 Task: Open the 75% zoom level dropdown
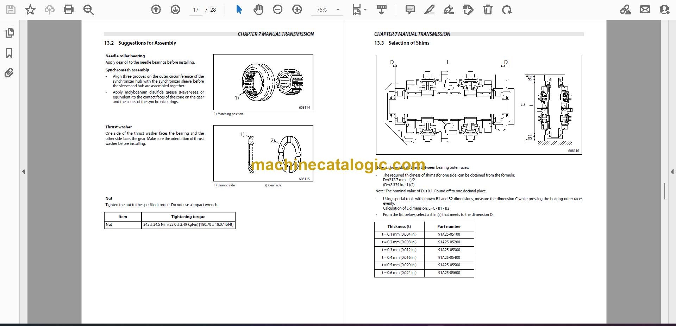coord(338,10)
